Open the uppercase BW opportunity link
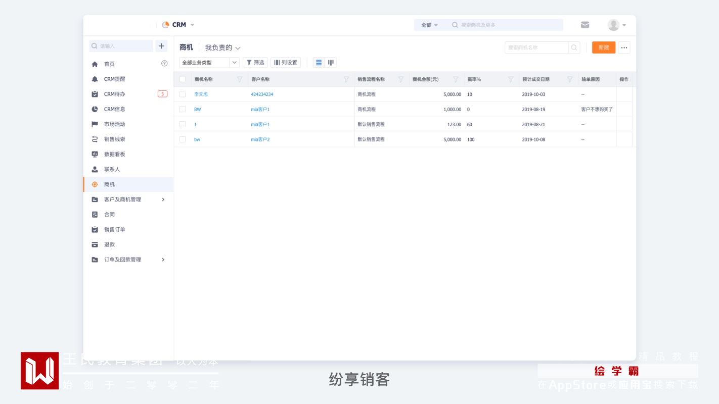The width and height of the screenshot is (719, 404). [197, 110]
